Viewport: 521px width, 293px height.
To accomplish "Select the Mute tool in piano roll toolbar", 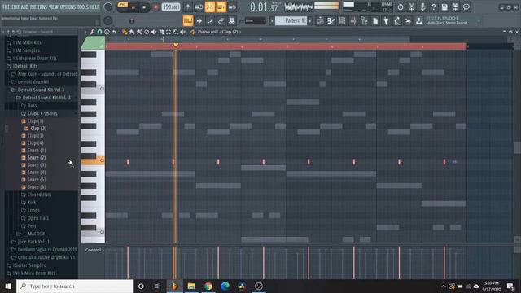I will [154, 32].
